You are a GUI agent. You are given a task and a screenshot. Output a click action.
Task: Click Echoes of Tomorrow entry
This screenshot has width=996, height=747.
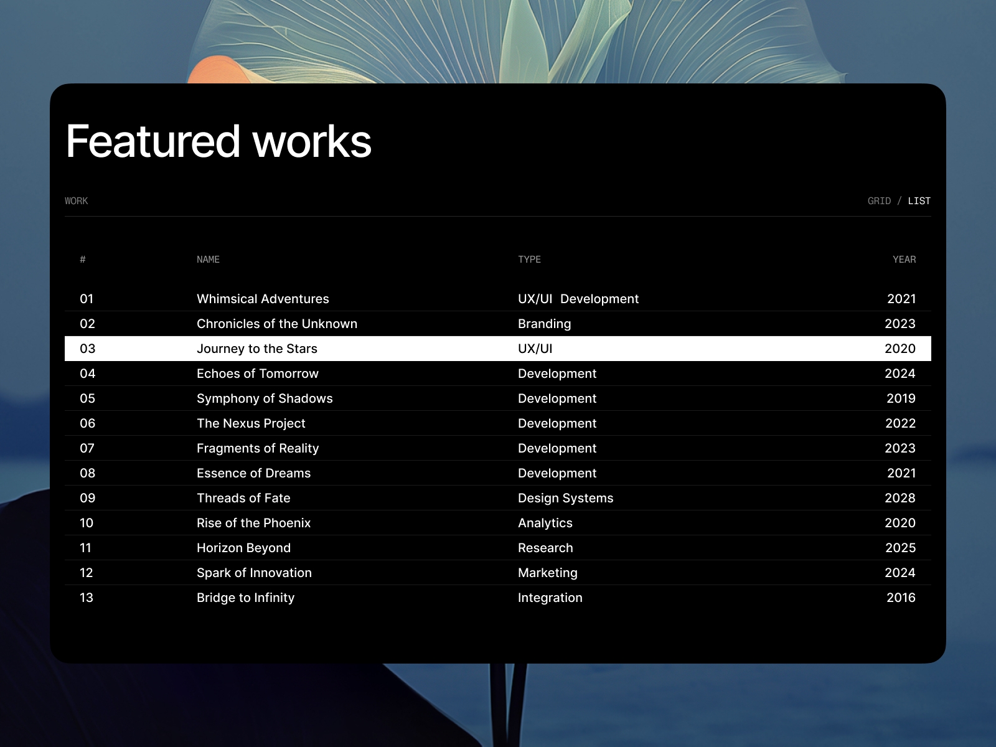(x=257, y=374)
